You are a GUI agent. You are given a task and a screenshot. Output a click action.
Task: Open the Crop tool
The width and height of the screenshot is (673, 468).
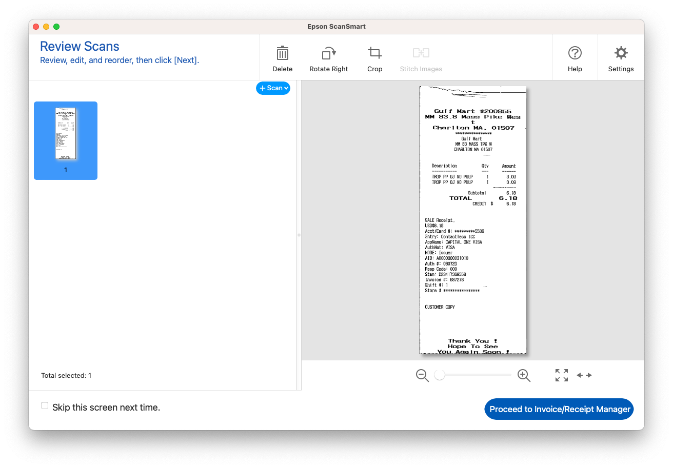coord(374,59)
